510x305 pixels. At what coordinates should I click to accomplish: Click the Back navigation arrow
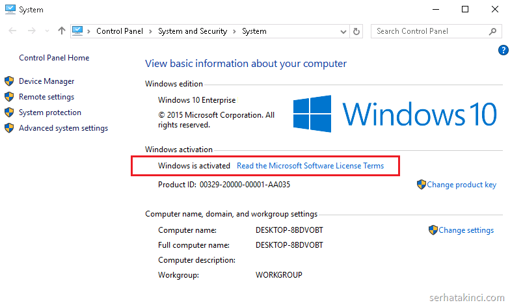11,31
